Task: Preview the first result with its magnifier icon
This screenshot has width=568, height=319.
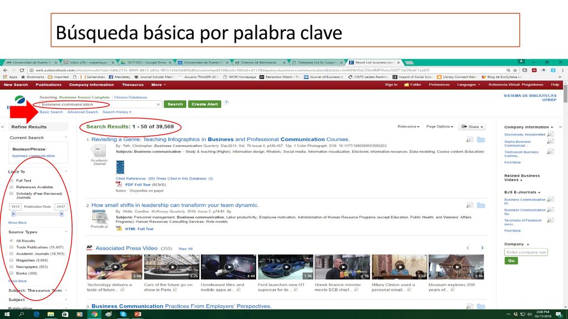Action: (469, 140)
